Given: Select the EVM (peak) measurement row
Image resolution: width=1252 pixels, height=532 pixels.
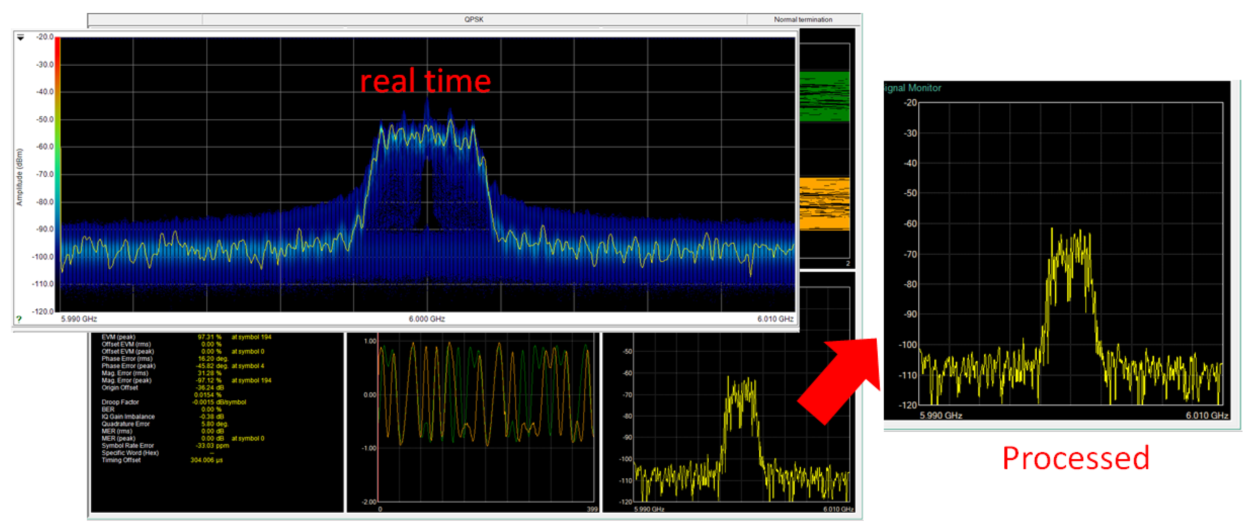Looking at the screenshot, I should click(x=119, y=337).
